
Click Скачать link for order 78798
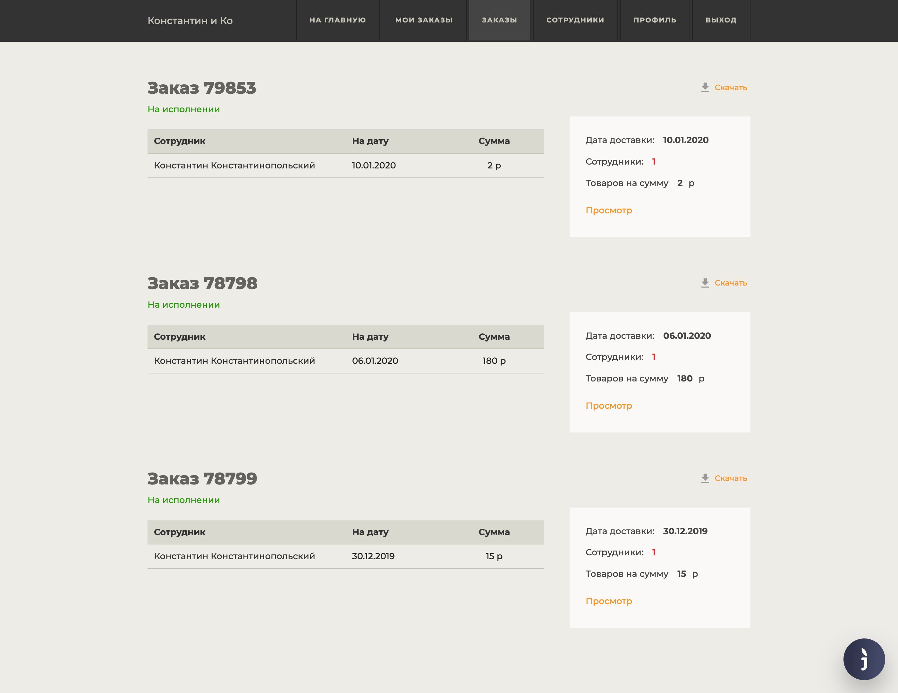[x=731, y=283]
